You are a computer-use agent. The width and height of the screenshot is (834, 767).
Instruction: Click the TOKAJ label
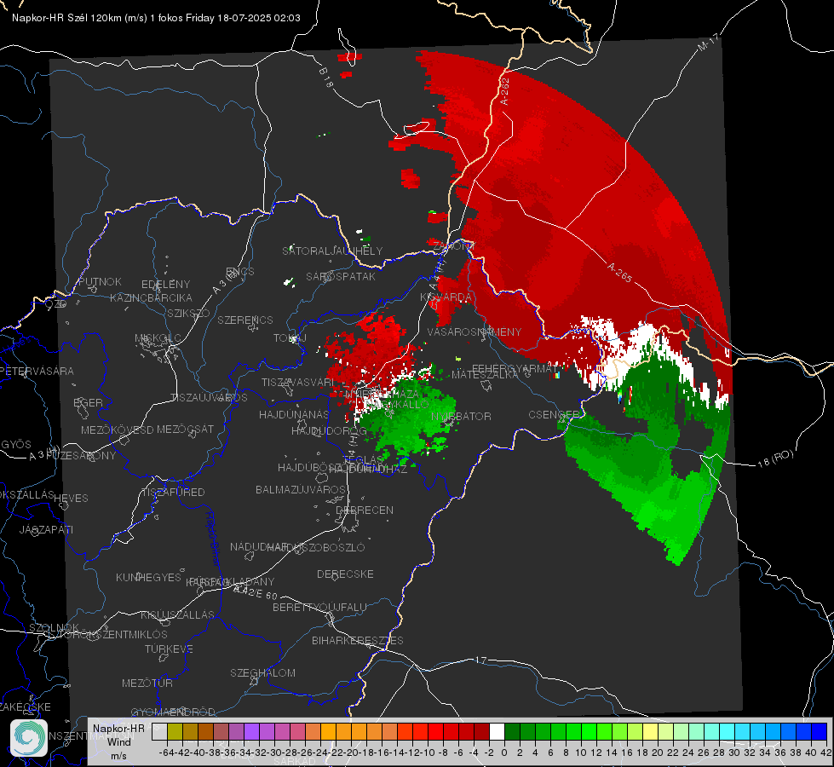[x=290, y=338]
